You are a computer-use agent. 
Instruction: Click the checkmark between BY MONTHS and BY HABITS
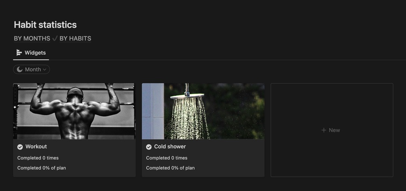(x=55, y=38)
